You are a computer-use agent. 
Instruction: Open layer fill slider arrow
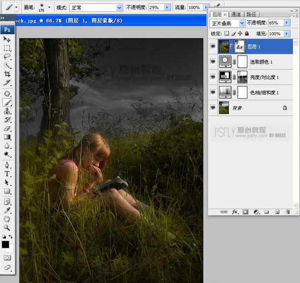(x=287, y=34)
